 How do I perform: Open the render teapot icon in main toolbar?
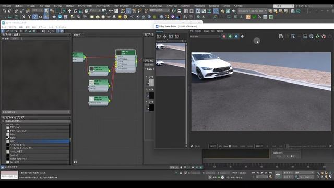tap(233, 11)
